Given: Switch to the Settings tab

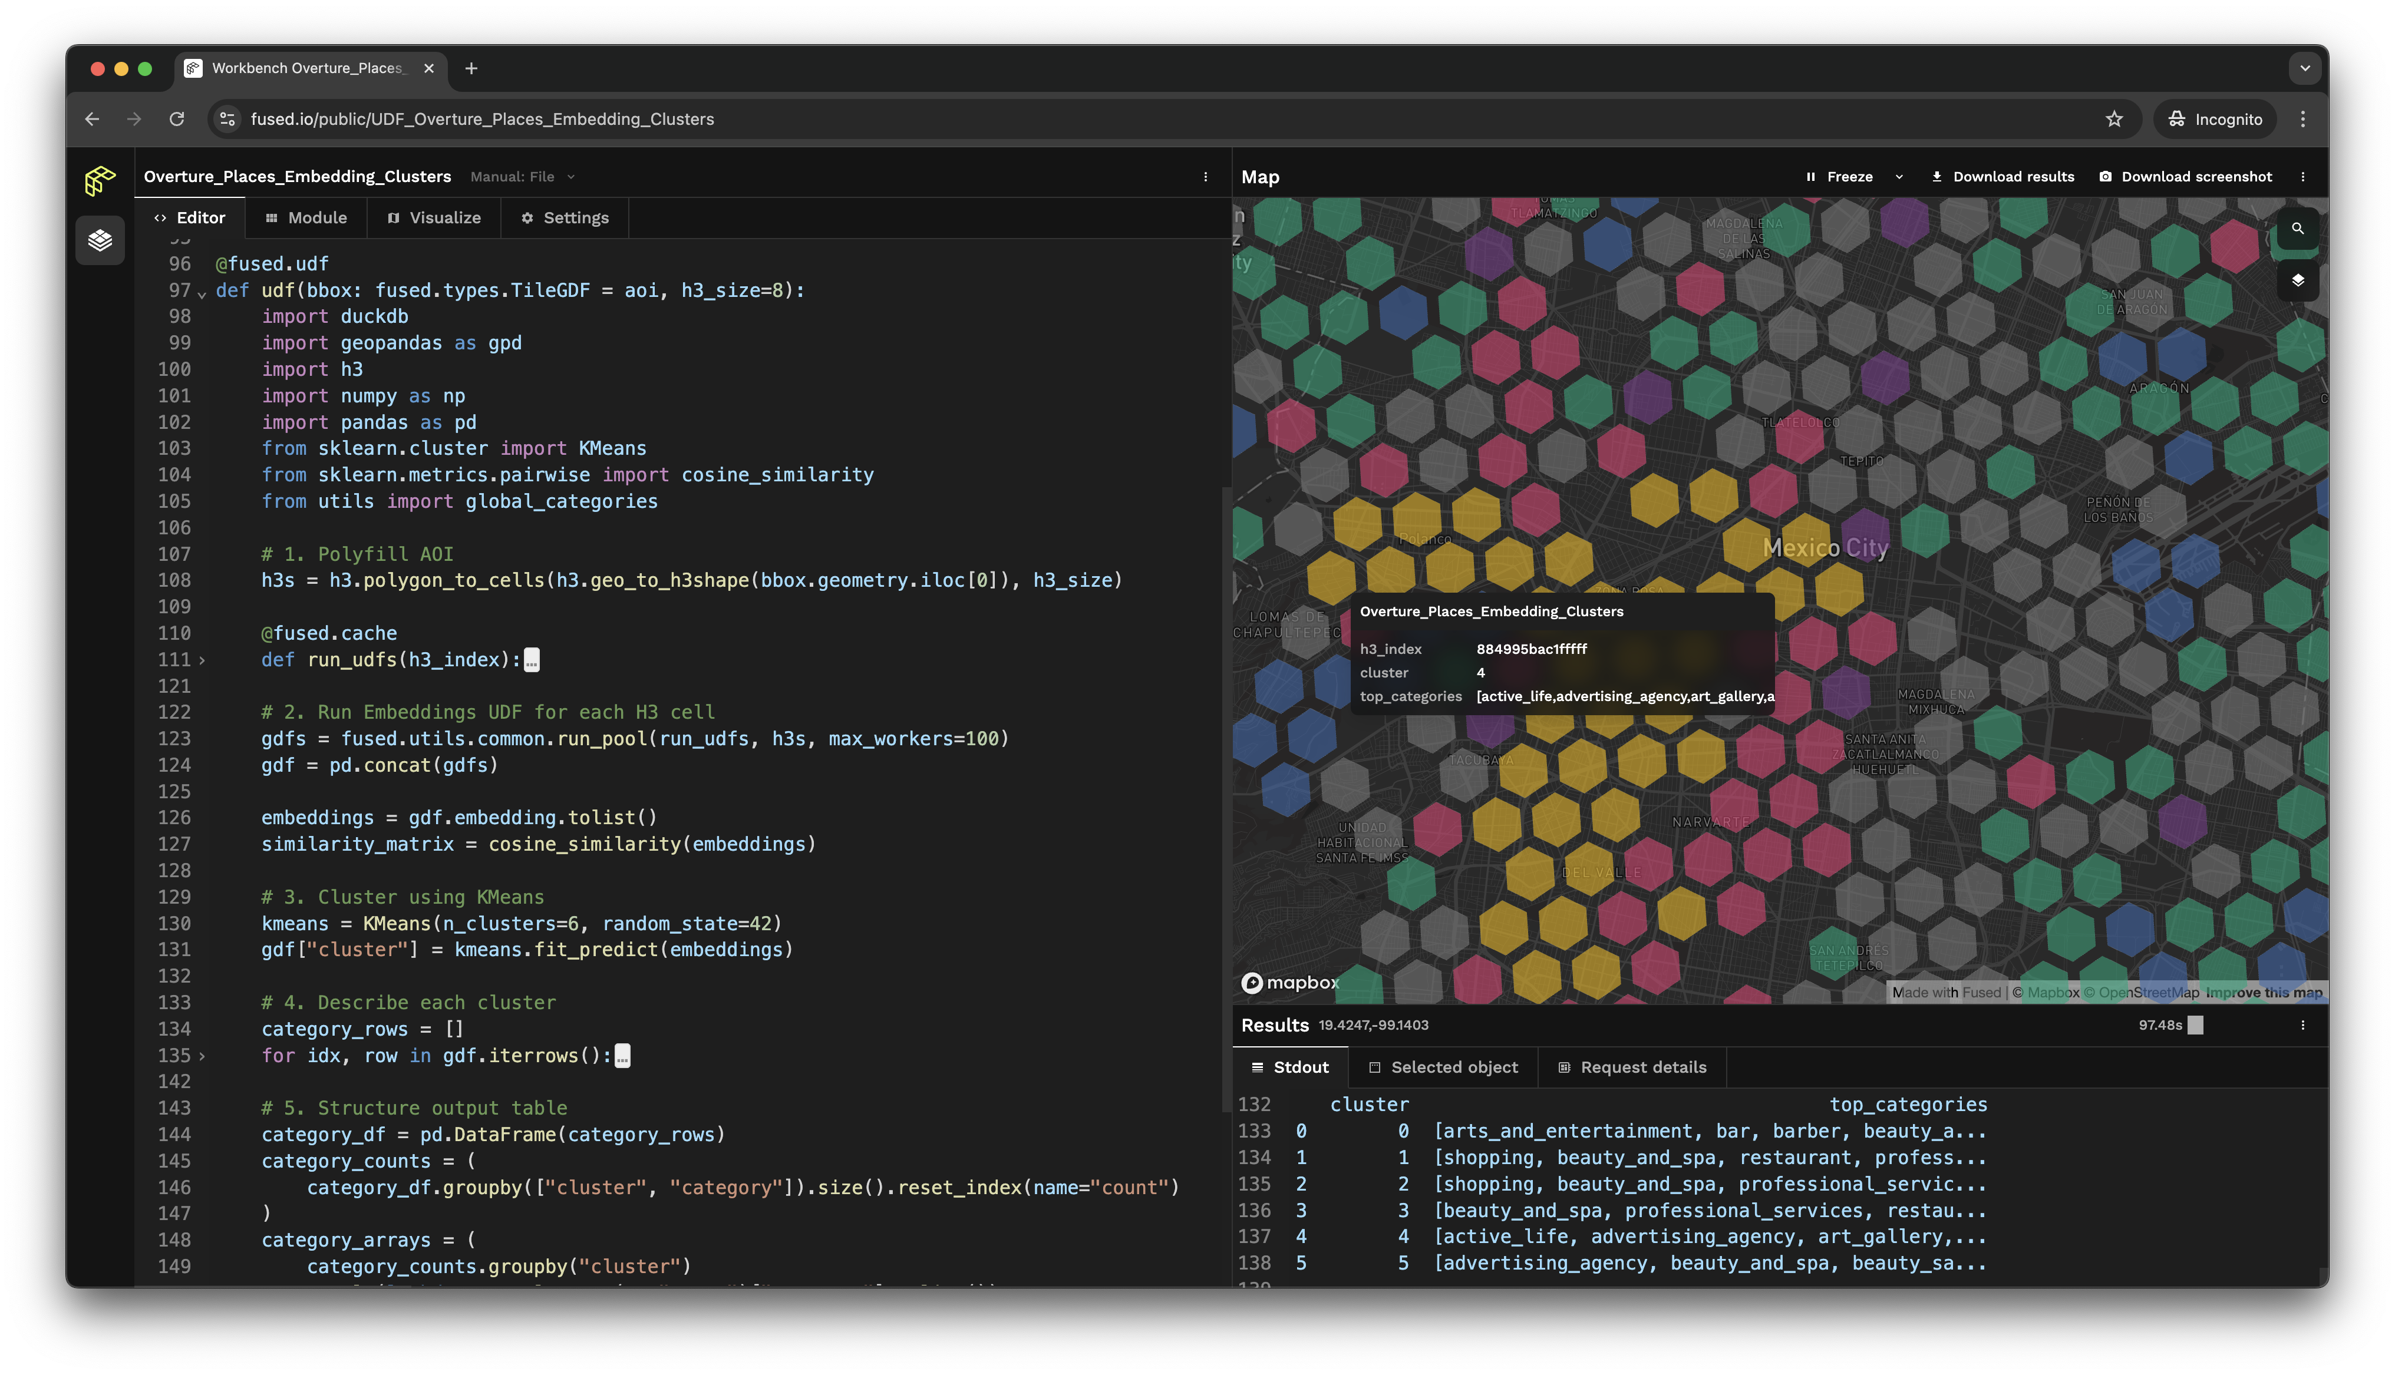Looking at the screenshot, I should point(566,216).
